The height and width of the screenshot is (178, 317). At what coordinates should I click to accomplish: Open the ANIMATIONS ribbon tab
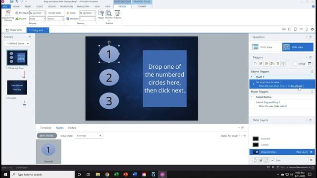(x=83, y=6)
